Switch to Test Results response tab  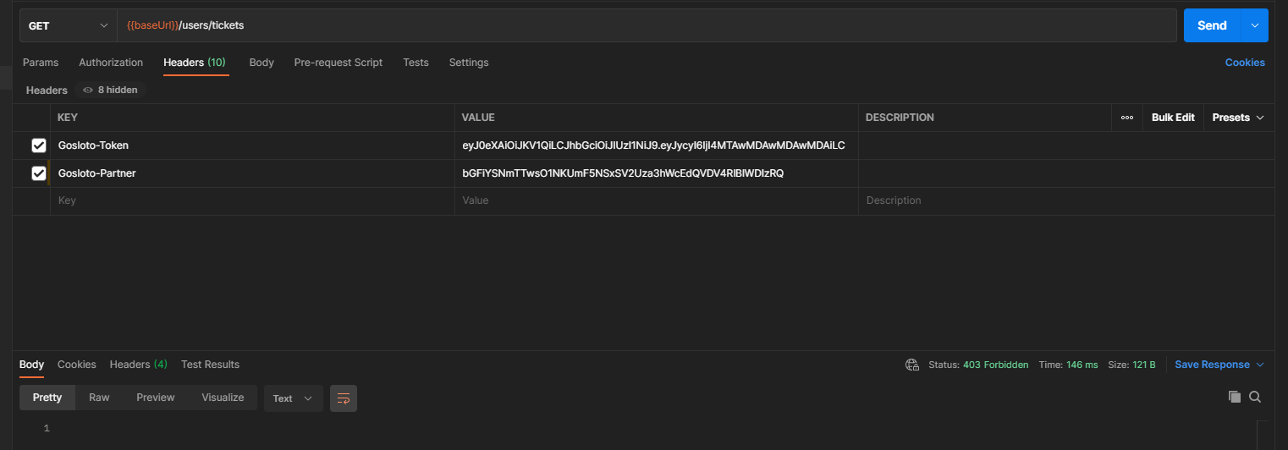click(210, 365)
